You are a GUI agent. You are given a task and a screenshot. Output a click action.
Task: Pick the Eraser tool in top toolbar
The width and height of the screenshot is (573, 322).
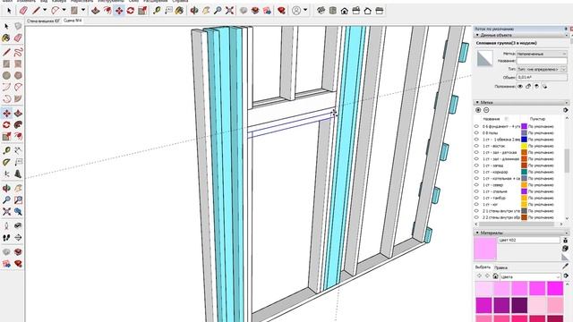[x=23, y=11]
